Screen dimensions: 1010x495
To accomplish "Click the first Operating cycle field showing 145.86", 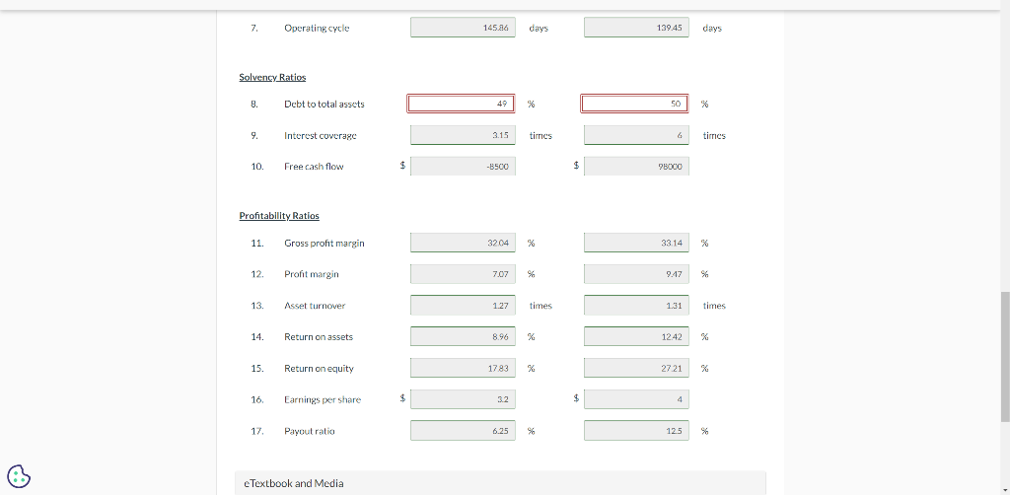I will click(x=464, y=28).
